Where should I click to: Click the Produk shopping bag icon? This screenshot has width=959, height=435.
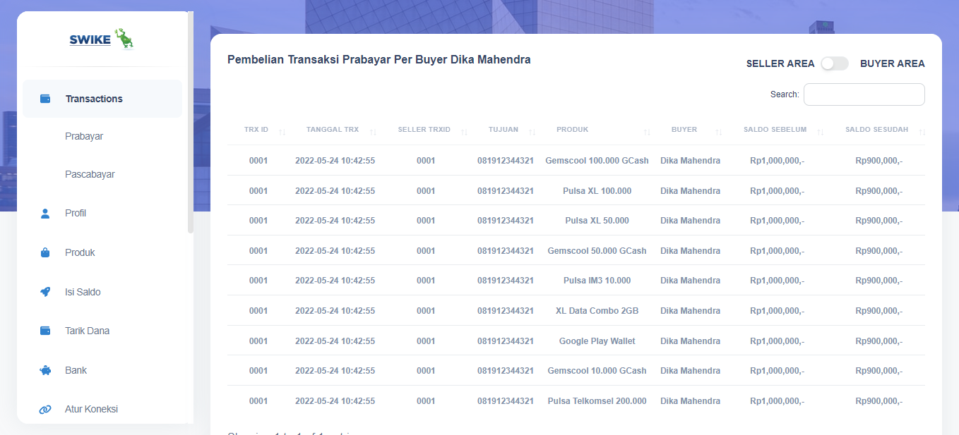[x=45, y=252]
